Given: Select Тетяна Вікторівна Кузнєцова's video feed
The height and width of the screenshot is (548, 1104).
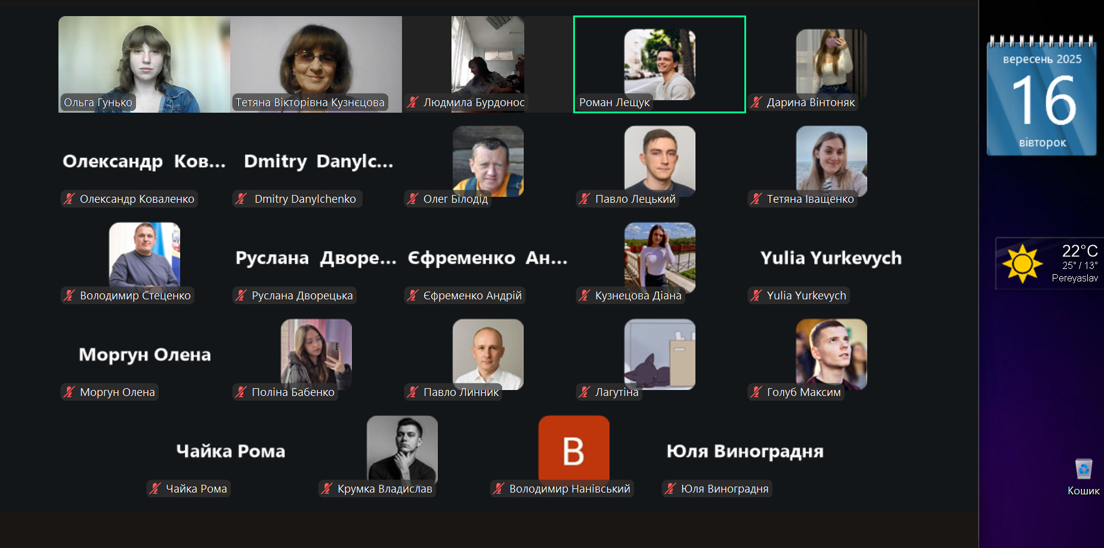Looking at the screenshot, I should pos(316,64).
